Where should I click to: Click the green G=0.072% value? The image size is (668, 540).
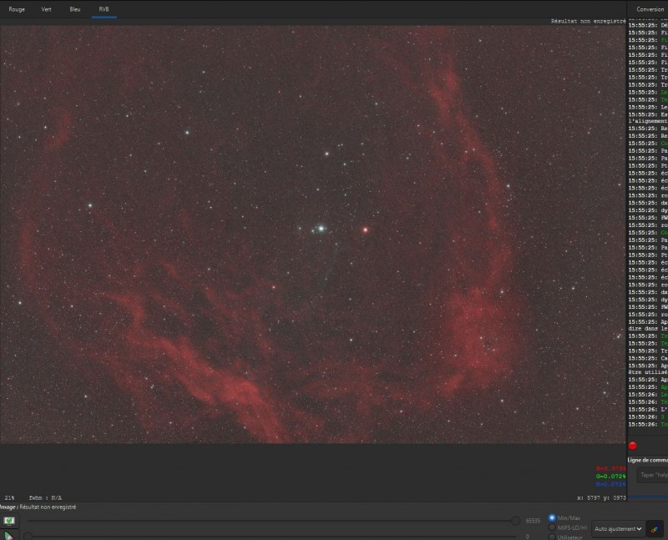611,476
